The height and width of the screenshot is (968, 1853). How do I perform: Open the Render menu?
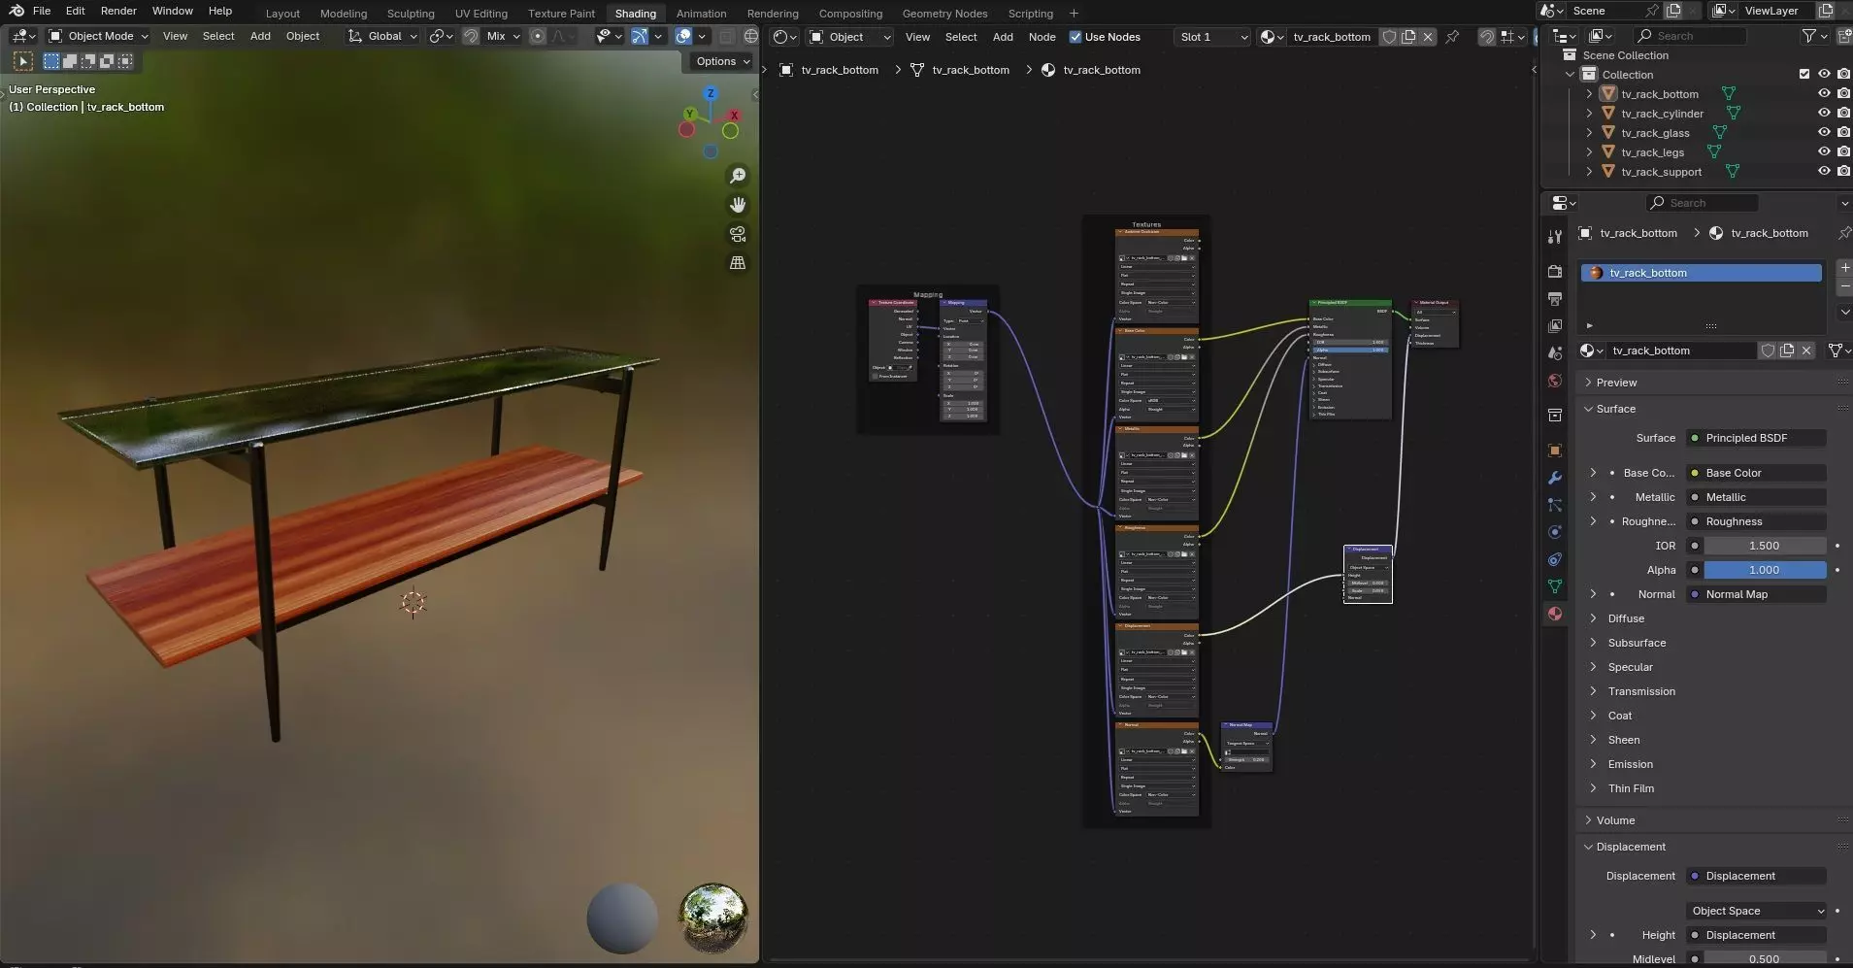118,11
